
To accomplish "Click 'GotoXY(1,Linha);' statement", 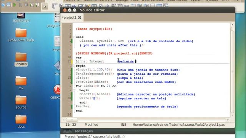I will (x=95, y=94).
